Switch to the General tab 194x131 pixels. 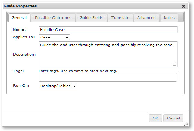(19, 18)
